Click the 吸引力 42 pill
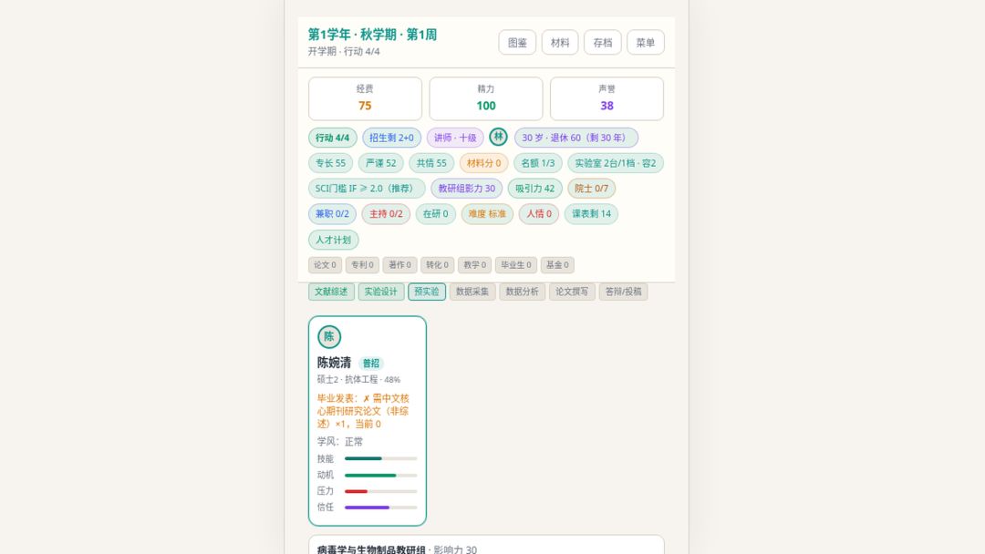The image size is (985, 554). click(534, 189)
